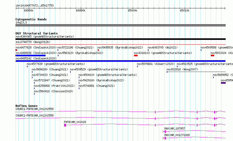Open variant nsv4216103 (gnomADStructuralVariants) label
233x141 pixels.
pos(163,53)
